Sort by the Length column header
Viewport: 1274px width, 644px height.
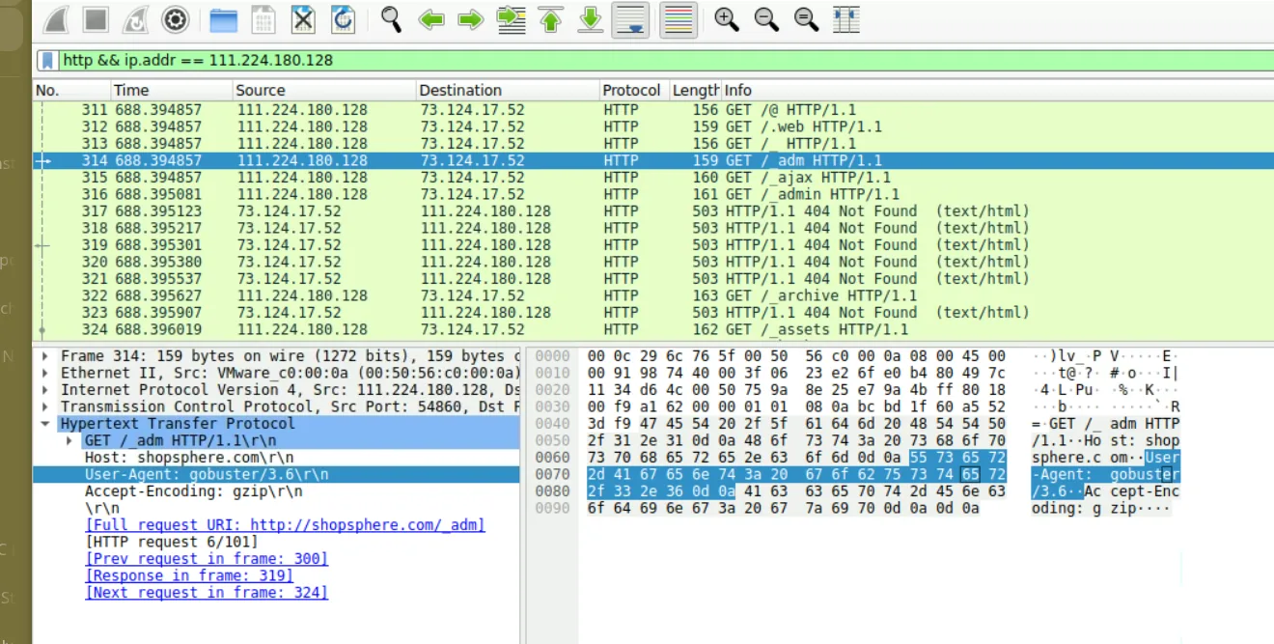[695, 90]
